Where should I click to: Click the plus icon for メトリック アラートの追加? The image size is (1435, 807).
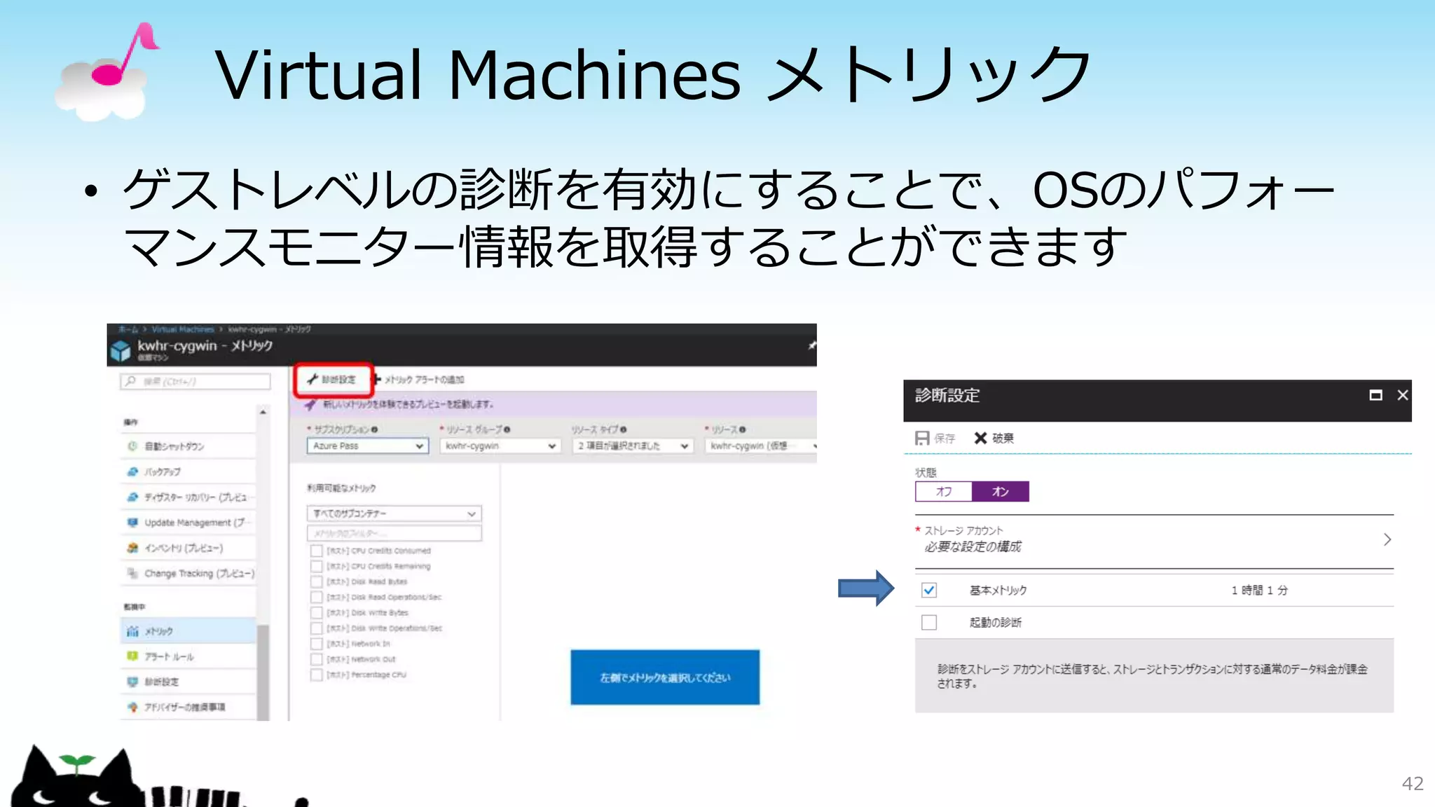(x=378, y=379)
